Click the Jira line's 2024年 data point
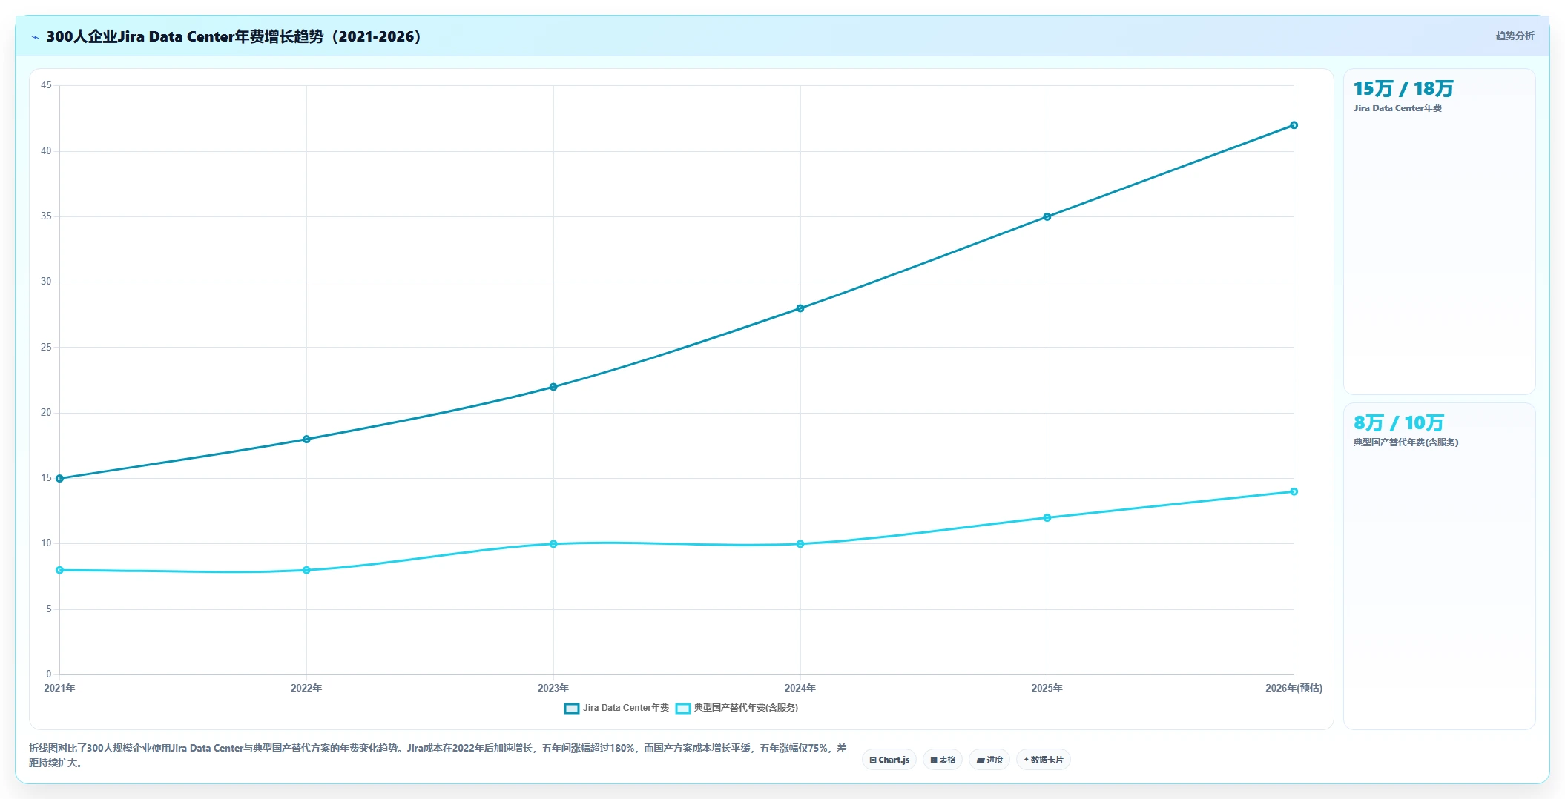1565x799 pixels. pos(800,308)
